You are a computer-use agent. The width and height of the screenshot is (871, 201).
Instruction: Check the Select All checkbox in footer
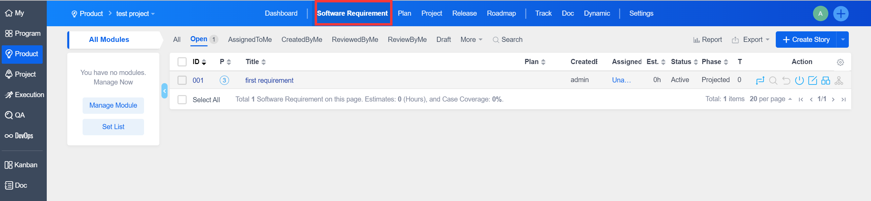coord(182,99)
